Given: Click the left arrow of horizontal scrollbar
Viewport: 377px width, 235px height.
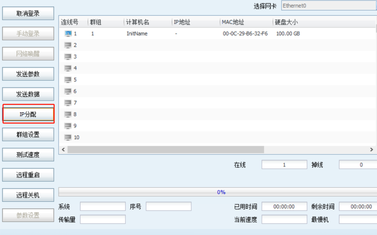Looking at the screenshot, I should point(63,150).
